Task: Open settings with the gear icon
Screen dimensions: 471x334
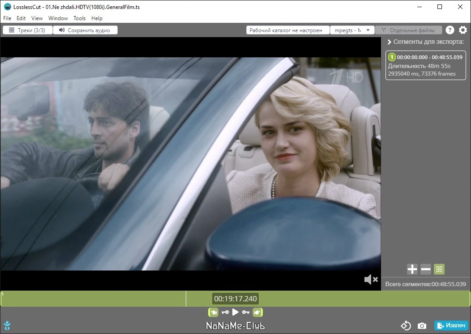Action: 463,30
